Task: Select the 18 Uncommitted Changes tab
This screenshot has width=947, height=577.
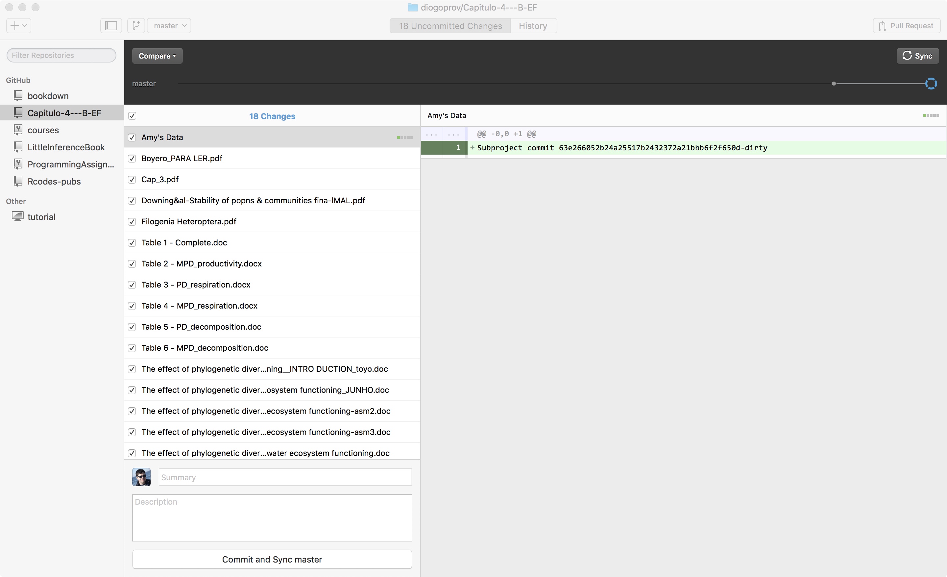Action: point(450,26)
